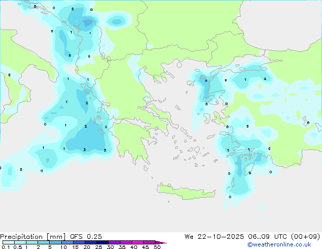Click the '50' legend scale label
Screen dimensions: 322x249
point(157,247)
